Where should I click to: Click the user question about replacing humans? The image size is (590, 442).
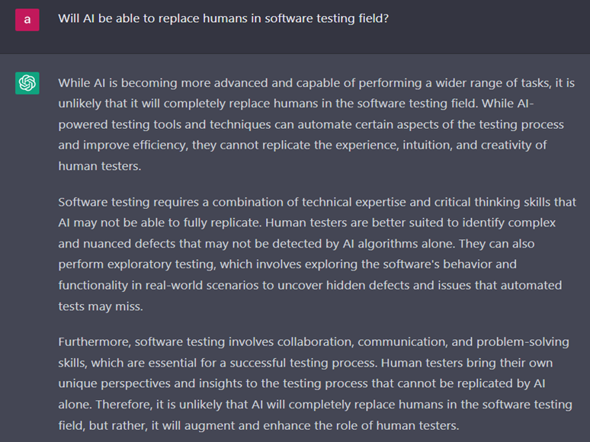tap(223, 18)
